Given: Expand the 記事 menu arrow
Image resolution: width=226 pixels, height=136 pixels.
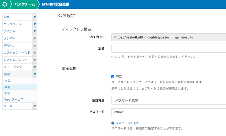Looking at the screenshot, I should (35, 17).
